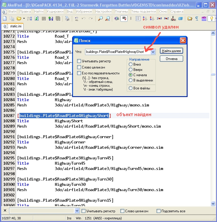Select the Вверх direction radio button
This screenshot has height=222, width=217.
point(130,69)
